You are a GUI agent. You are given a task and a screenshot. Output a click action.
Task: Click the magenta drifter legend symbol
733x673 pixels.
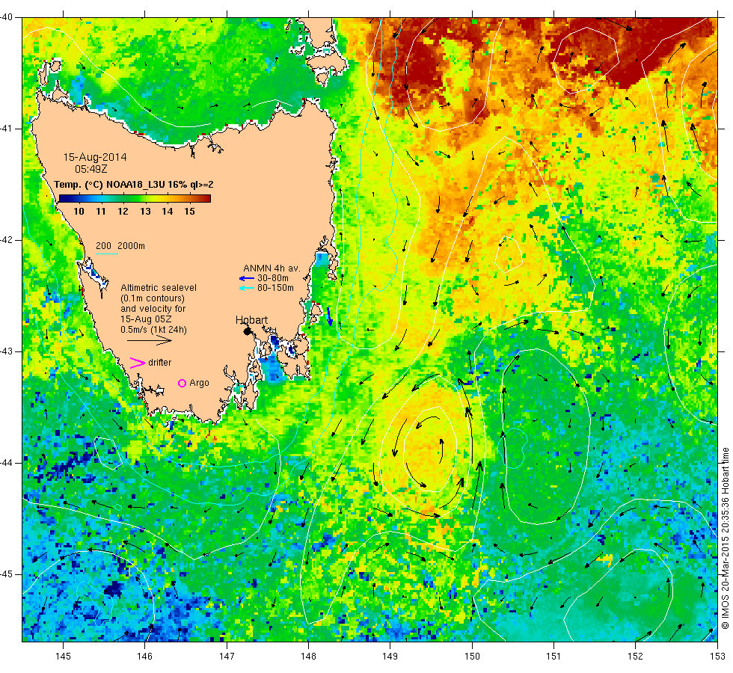[x=137, y=363]
